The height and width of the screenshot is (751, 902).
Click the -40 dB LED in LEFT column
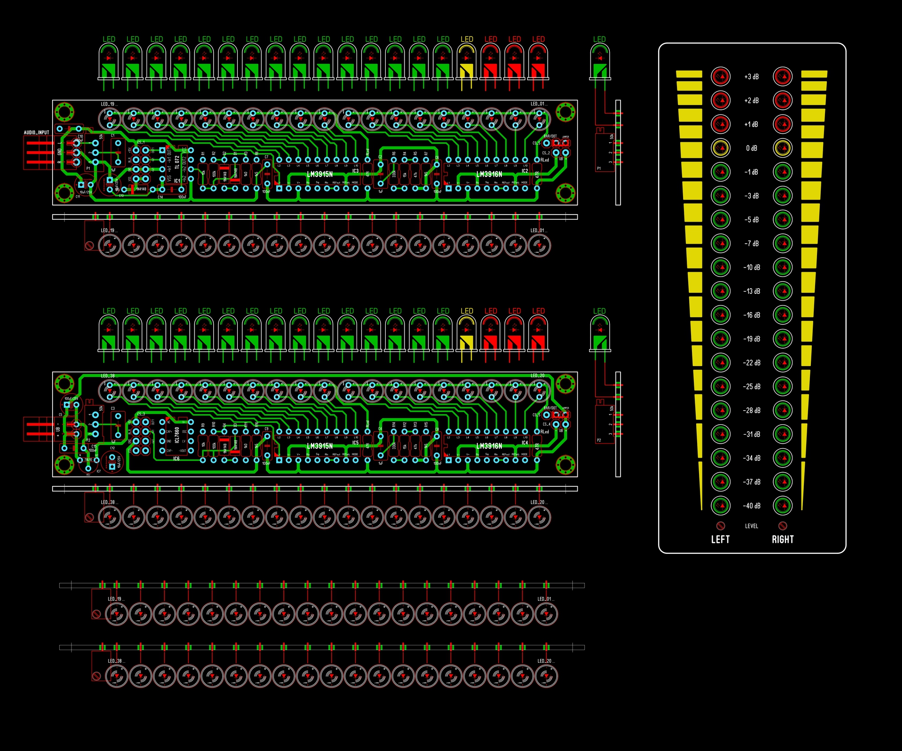[x=720, y=506]
